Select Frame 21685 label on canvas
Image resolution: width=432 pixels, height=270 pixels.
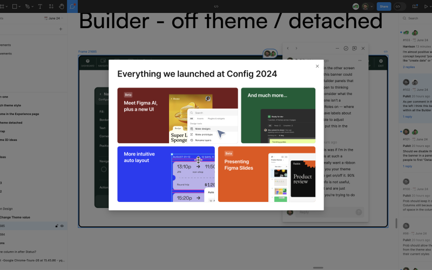click(x=87, y=51)
